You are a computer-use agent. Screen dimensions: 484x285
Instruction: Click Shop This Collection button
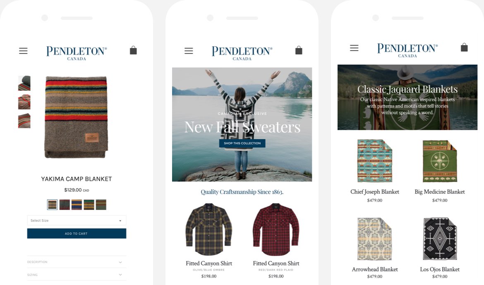(242, 143)
